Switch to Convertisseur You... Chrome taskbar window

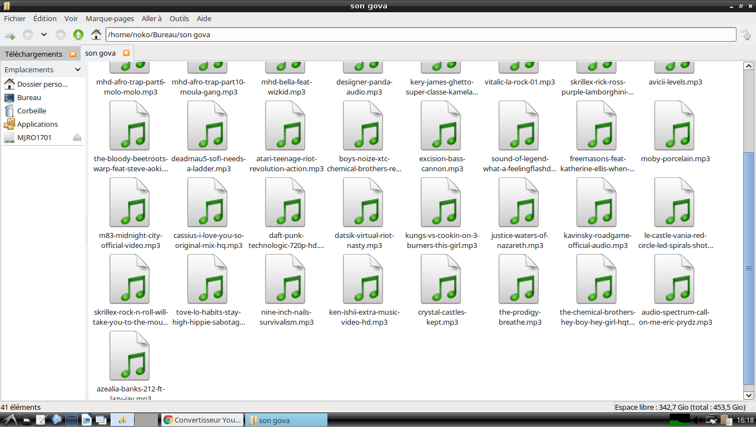pyautogui.click(x=202, y=420)
